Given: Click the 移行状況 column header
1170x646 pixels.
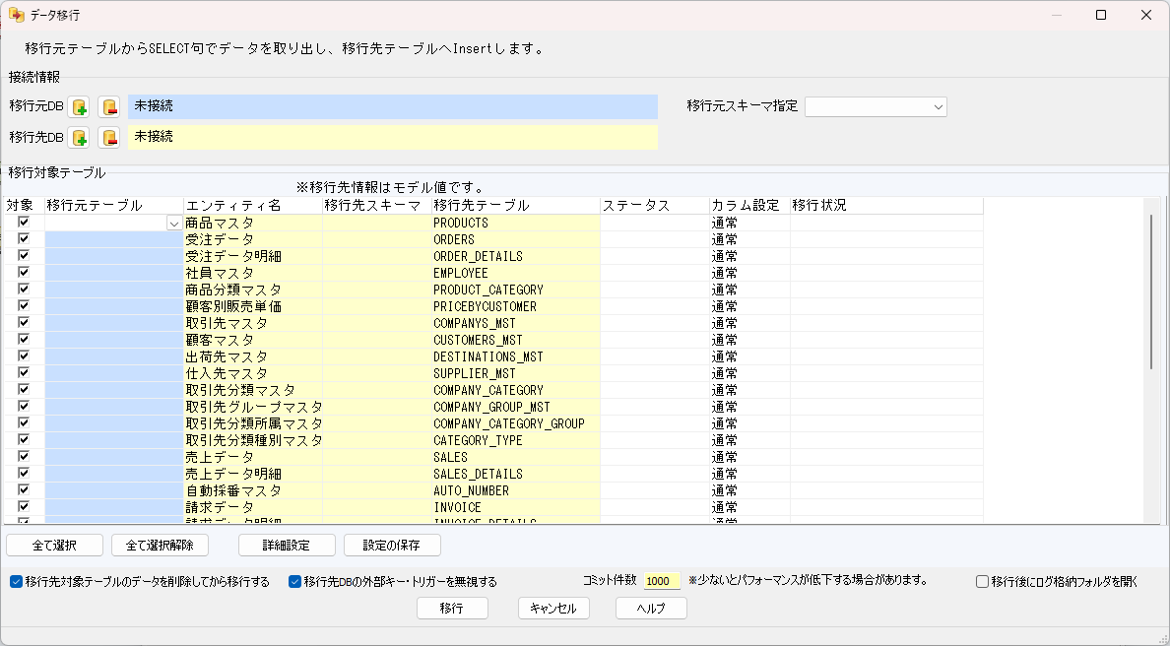Looking at the screenshot, I should coord(886,205).
